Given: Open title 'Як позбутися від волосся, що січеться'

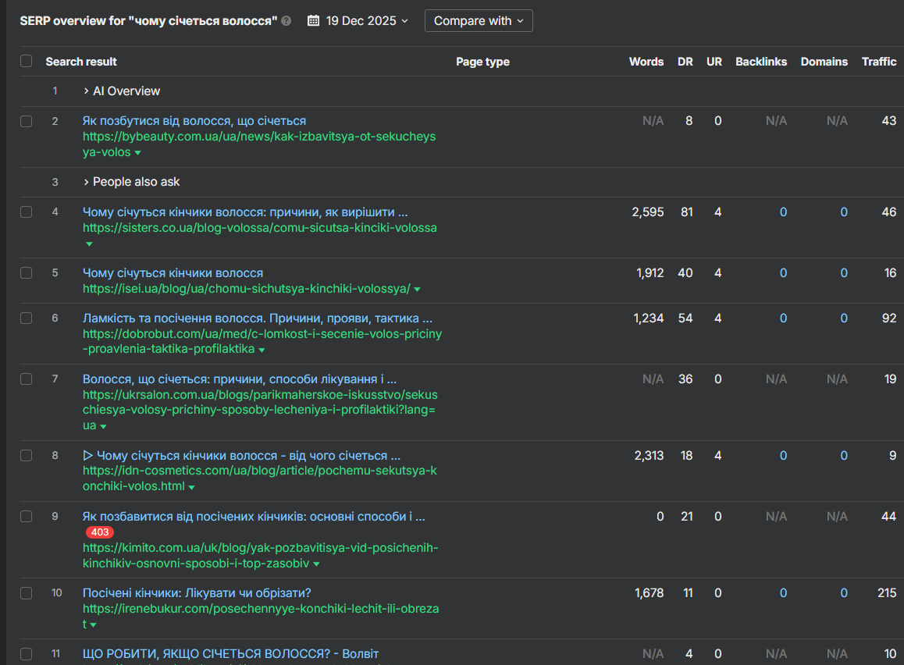Looking at the screenshot, I should pyautogui.click(x=194, y=121).
